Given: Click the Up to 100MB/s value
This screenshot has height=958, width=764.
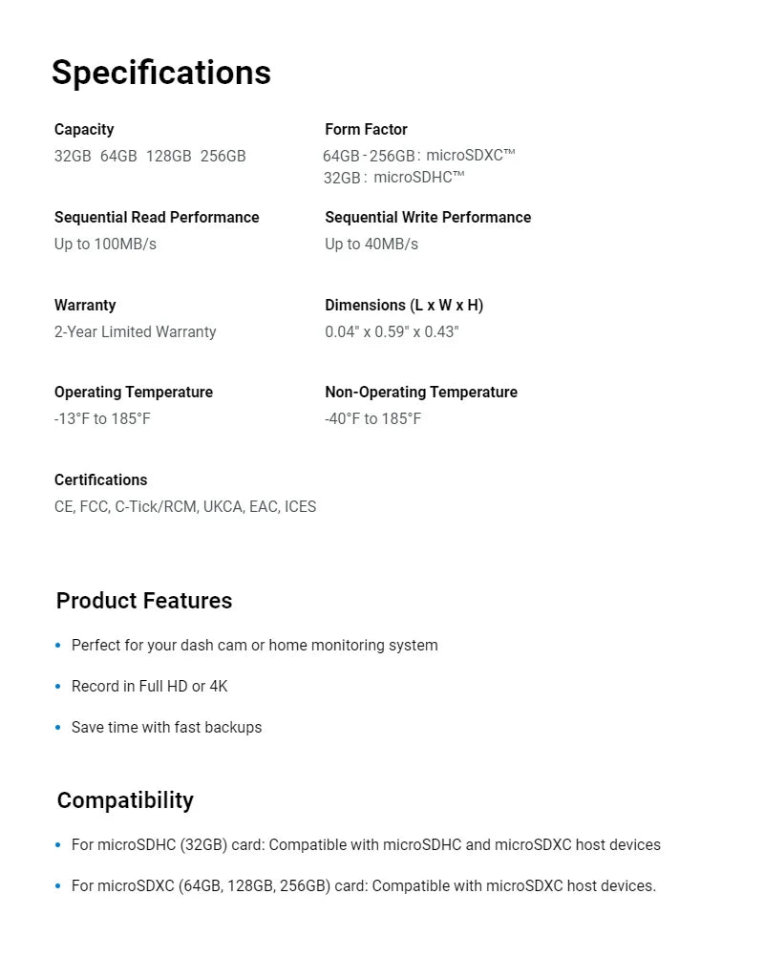Looking at the screenshot, I should click(x=105, y=244).
